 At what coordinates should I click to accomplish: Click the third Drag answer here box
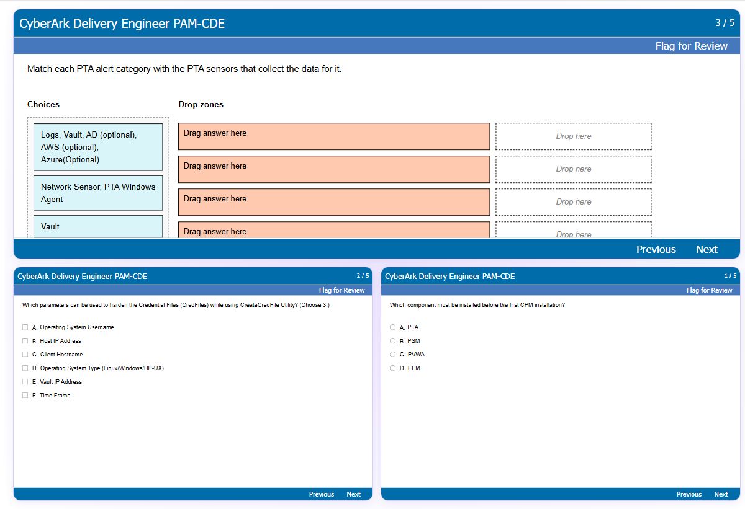click(x=334, y=202)
